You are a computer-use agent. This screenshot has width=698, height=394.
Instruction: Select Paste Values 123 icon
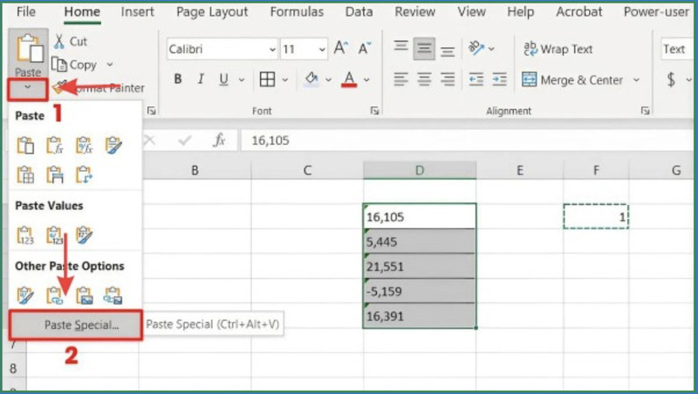(x=25, y=234)
